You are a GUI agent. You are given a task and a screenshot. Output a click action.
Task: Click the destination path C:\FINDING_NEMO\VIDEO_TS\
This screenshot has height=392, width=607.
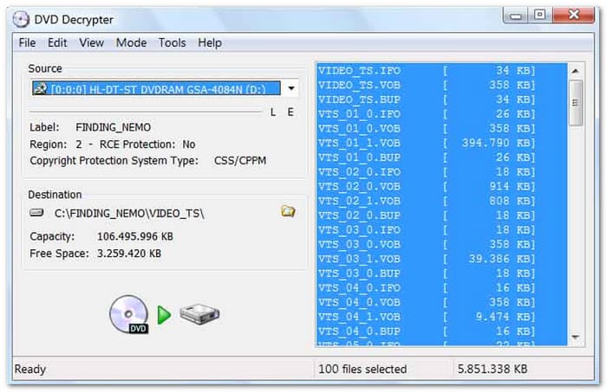click(129, 214)
